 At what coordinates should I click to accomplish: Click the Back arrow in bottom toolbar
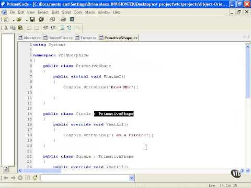pyautogui.click(x=6, y=178)
